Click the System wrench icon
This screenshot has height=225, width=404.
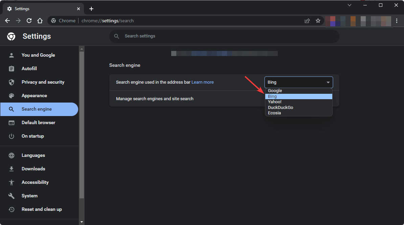(x=12, y=196)
